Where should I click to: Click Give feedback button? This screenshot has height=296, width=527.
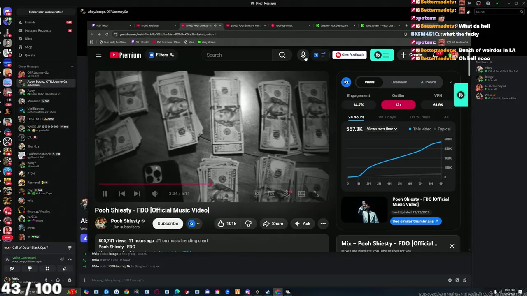click(x=350, y=55)
